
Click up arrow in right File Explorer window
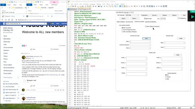36,8
